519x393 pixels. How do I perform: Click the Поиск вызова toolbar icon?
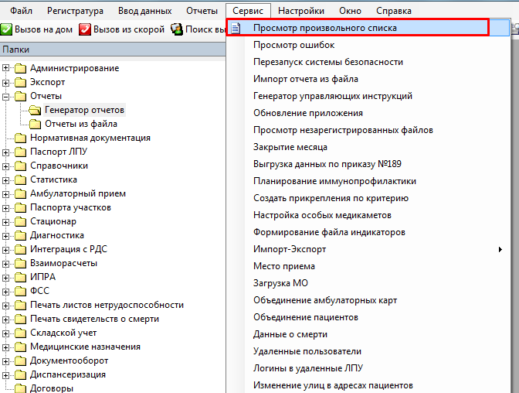coord(177,29)
